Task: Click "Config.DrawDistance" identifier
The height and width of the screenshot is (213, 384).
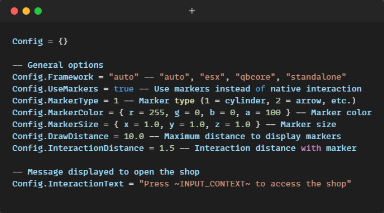Action: pos(60,136)
